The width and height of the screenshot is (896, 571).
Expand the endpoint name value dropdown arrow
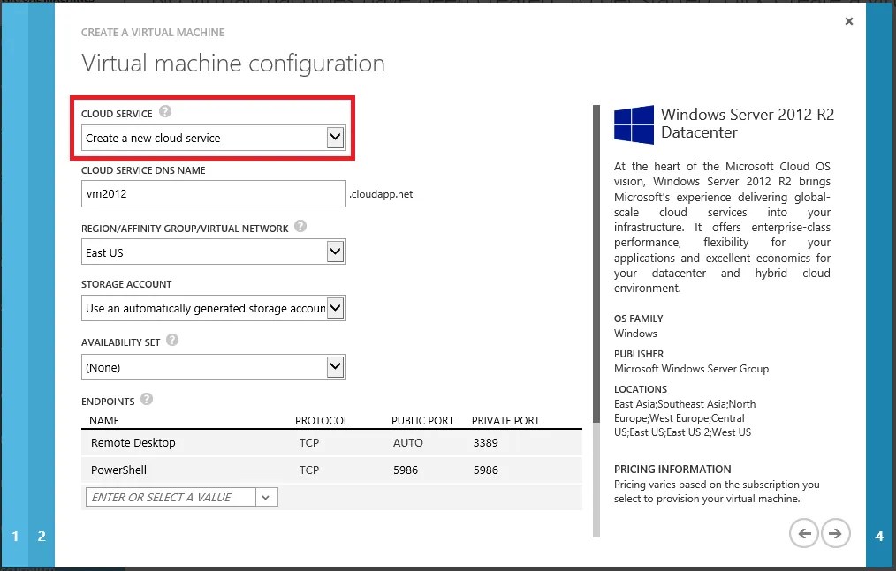pyautogui.click(x=266, y=498)
